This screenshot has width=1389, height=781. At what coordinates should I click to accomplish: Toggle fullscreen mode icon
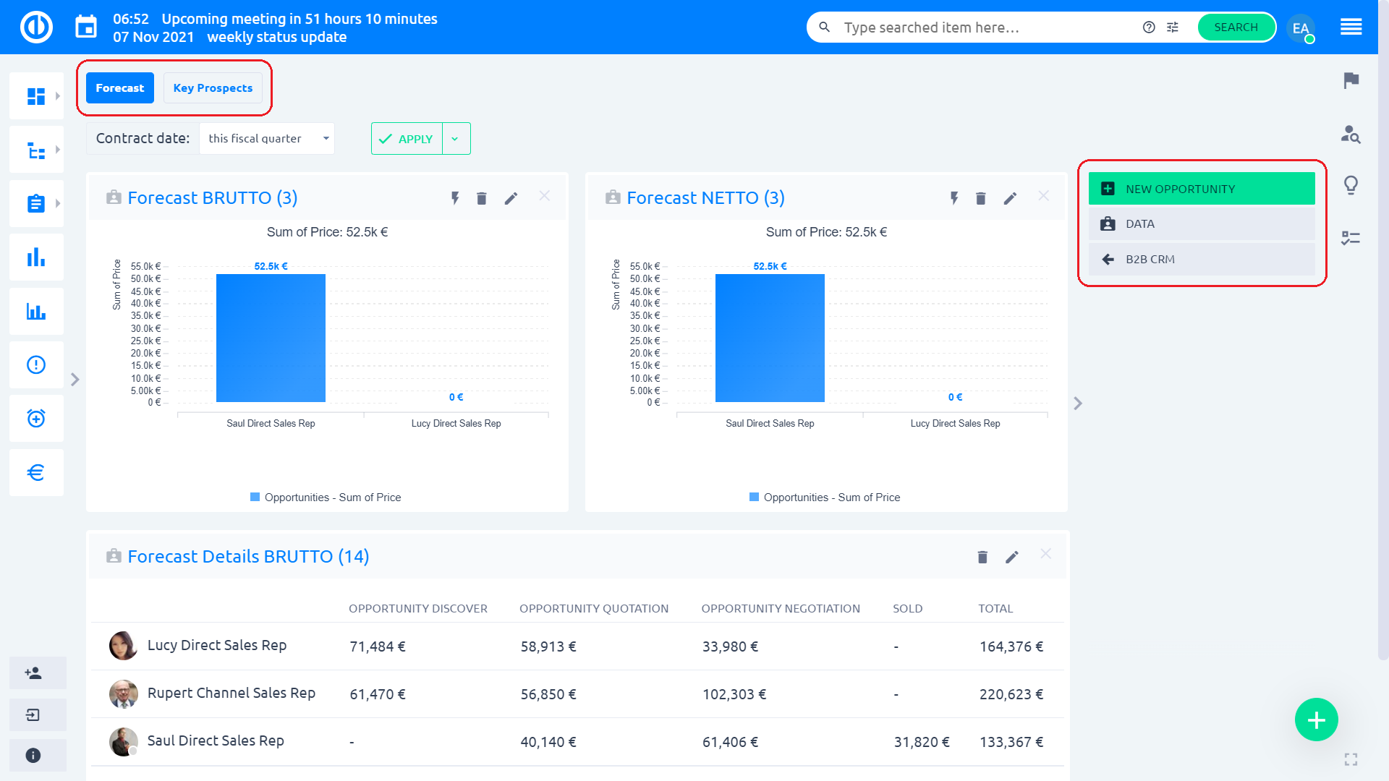(1351, 759)
